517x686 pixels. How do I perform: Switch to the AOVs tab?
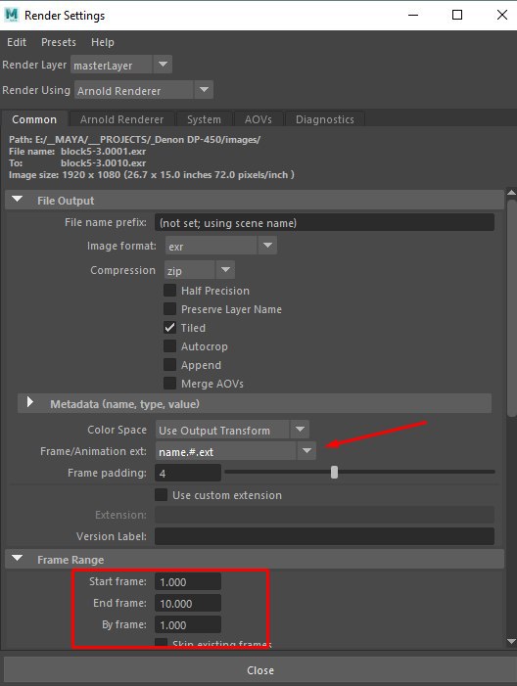(x=258, y=119)
